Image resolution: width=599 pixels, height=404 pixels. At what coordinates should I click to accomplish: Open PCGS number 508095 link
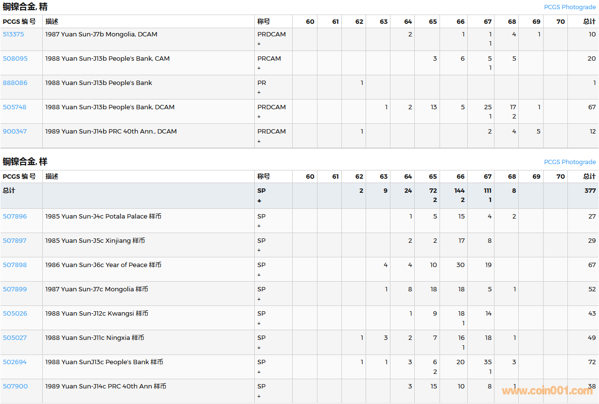(15, 59)
